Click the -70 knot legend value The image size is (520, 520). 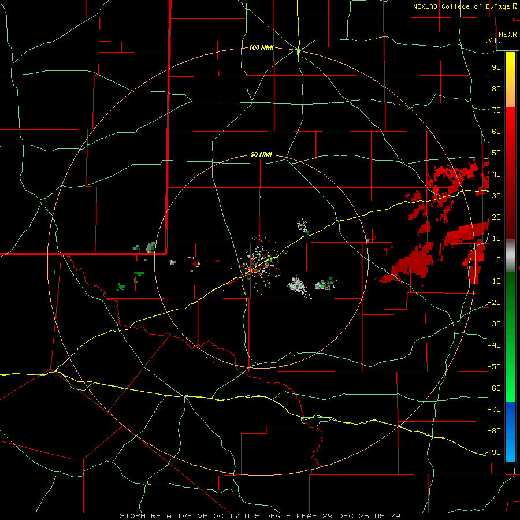tap(494, 409)
